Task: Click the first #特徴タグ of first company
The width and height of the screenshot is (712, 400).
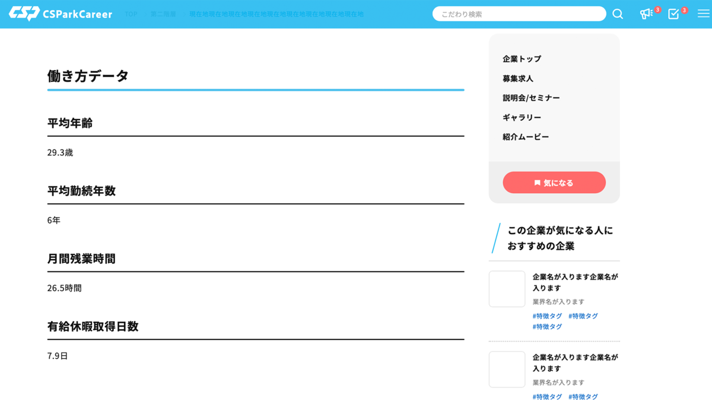Action: pyautogui.click(x=547, y=316)
